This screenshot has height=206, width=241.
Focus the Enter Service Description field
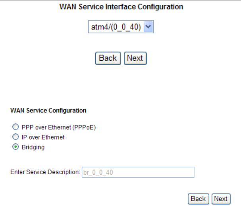138,172
